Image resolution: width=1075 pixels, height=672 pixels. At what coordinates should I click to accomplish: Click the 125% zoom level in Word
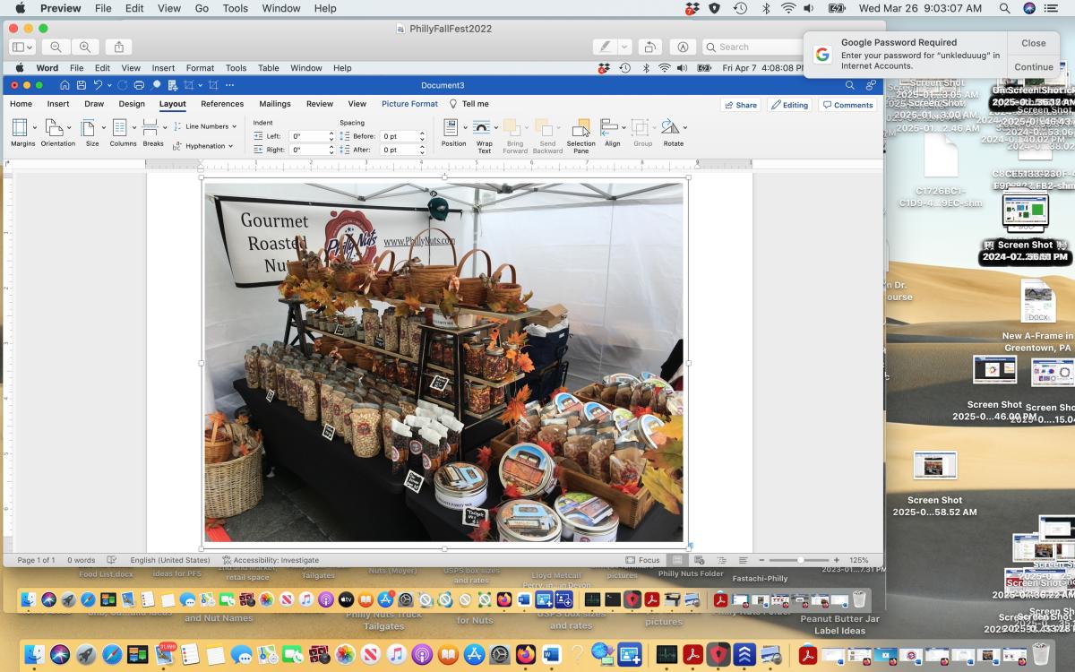(859, 560)
